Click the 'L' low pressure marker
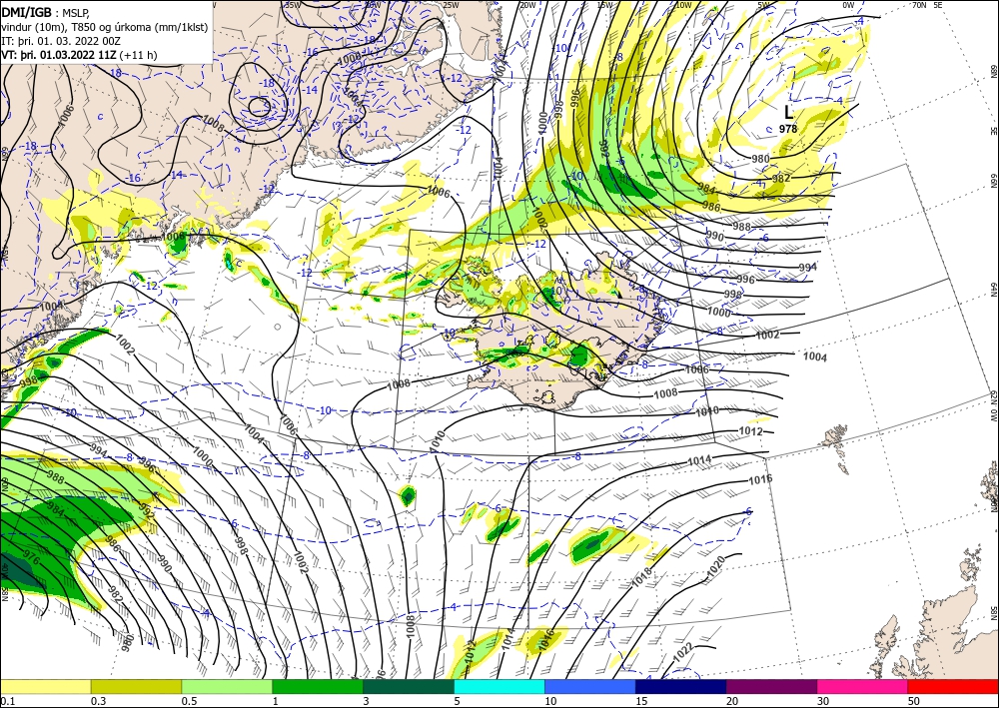The width and height of the screenshot is (999, 708). [789, 113]
